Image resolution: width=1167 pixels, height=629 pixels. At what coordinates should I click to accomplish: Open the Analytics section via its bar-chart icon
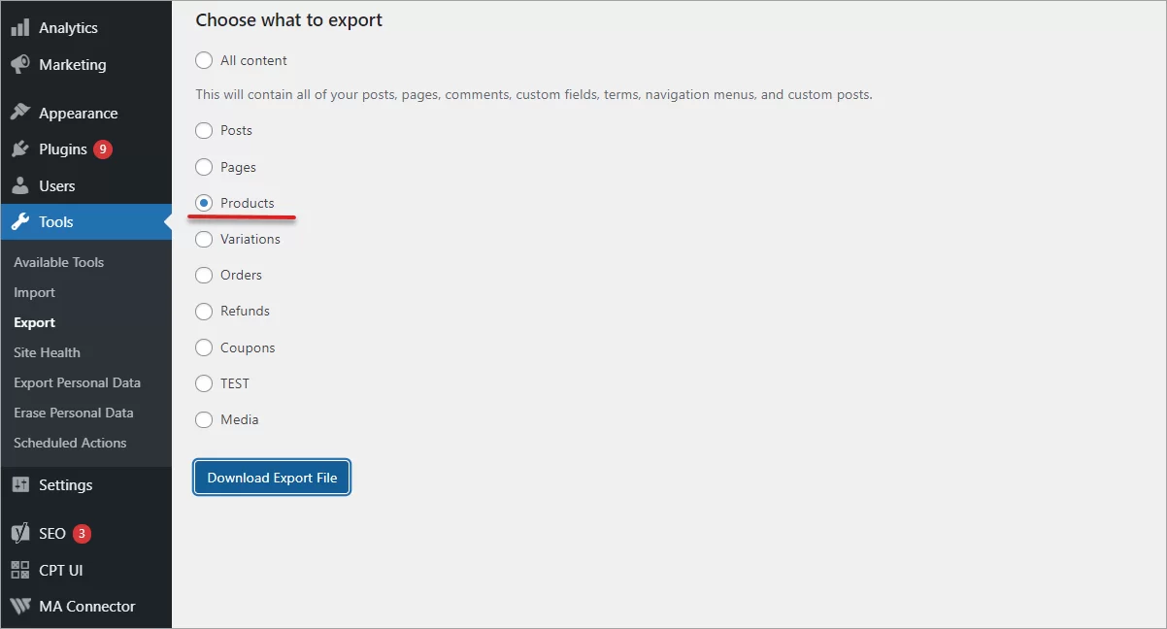(20, 27)
